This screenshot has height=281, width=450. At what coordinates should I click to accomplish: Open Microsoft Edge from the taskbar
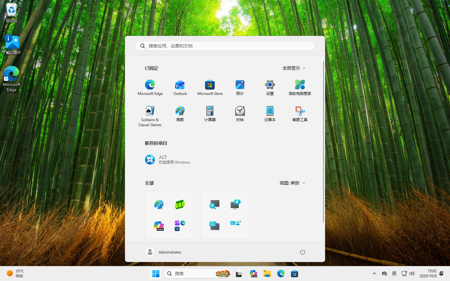point(281,274)
